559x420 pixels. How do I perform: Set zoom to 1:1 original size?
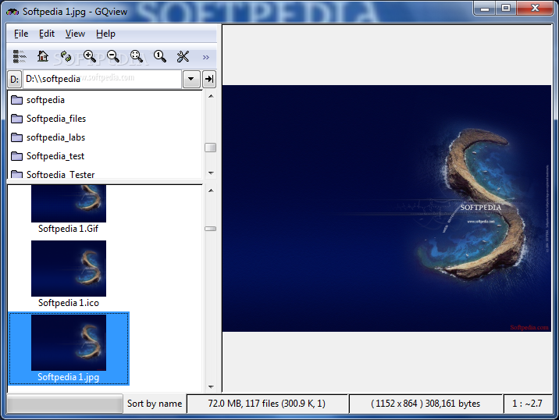(160, 56)
